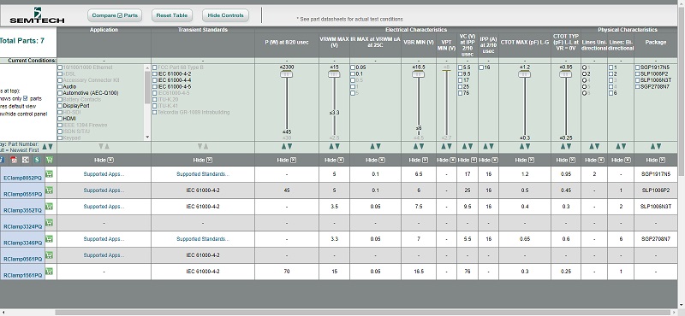Check the SGP1917N5 package filter

[637, 67]
